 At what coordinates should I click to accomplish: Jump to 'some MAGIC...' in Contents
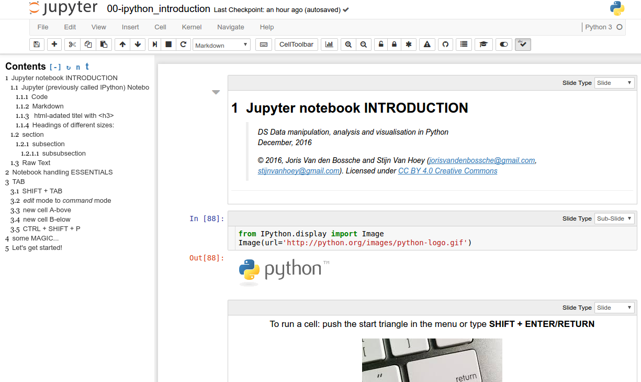coord(36,238)
